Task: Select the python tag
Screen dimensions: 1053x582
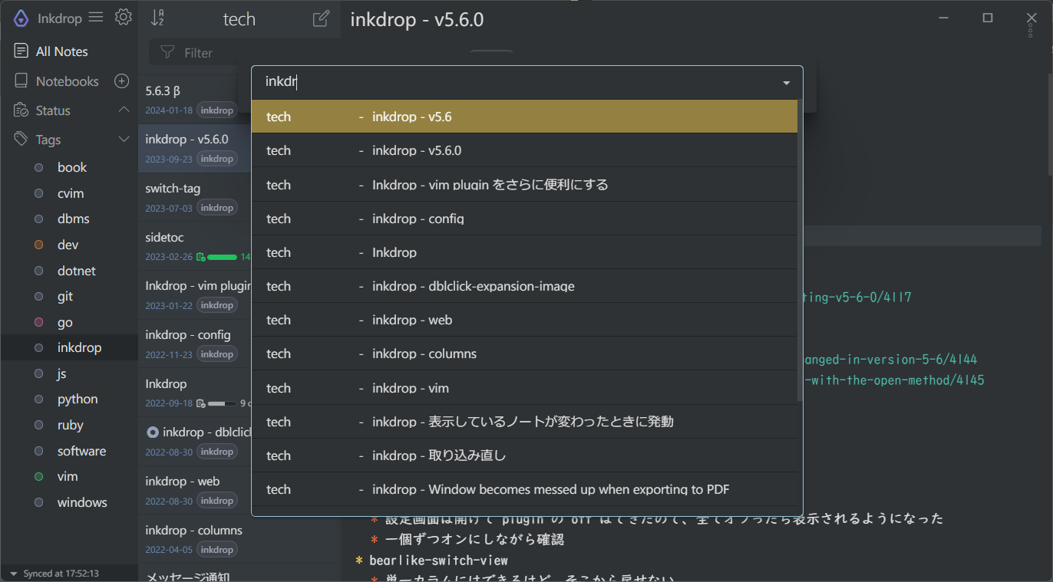Action: point(70,399)
